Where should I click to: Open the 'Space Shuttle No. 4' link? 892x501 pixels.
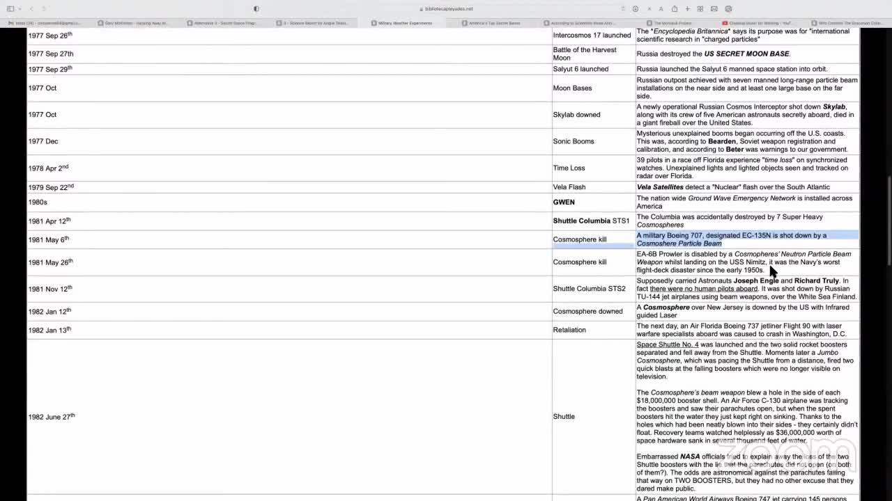pyautogui.click(x=668, y=344)
